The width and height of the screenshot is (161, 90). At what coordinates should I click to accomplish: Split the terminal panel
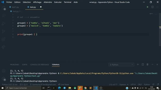(x=143, y=64)
